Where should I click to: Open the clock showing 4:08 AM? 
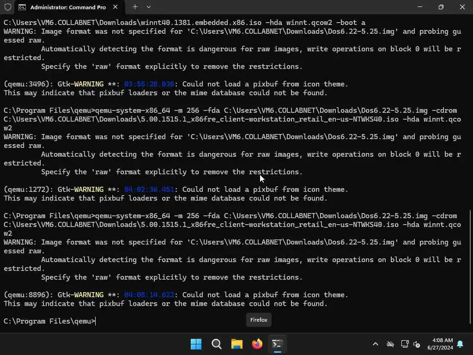point(440,344)
